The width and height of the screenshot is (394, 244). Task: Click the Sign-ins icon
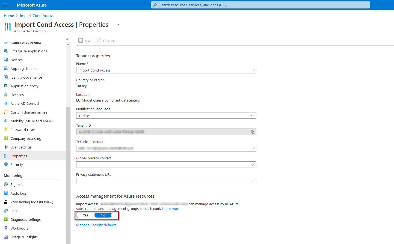tap(6, 185)
